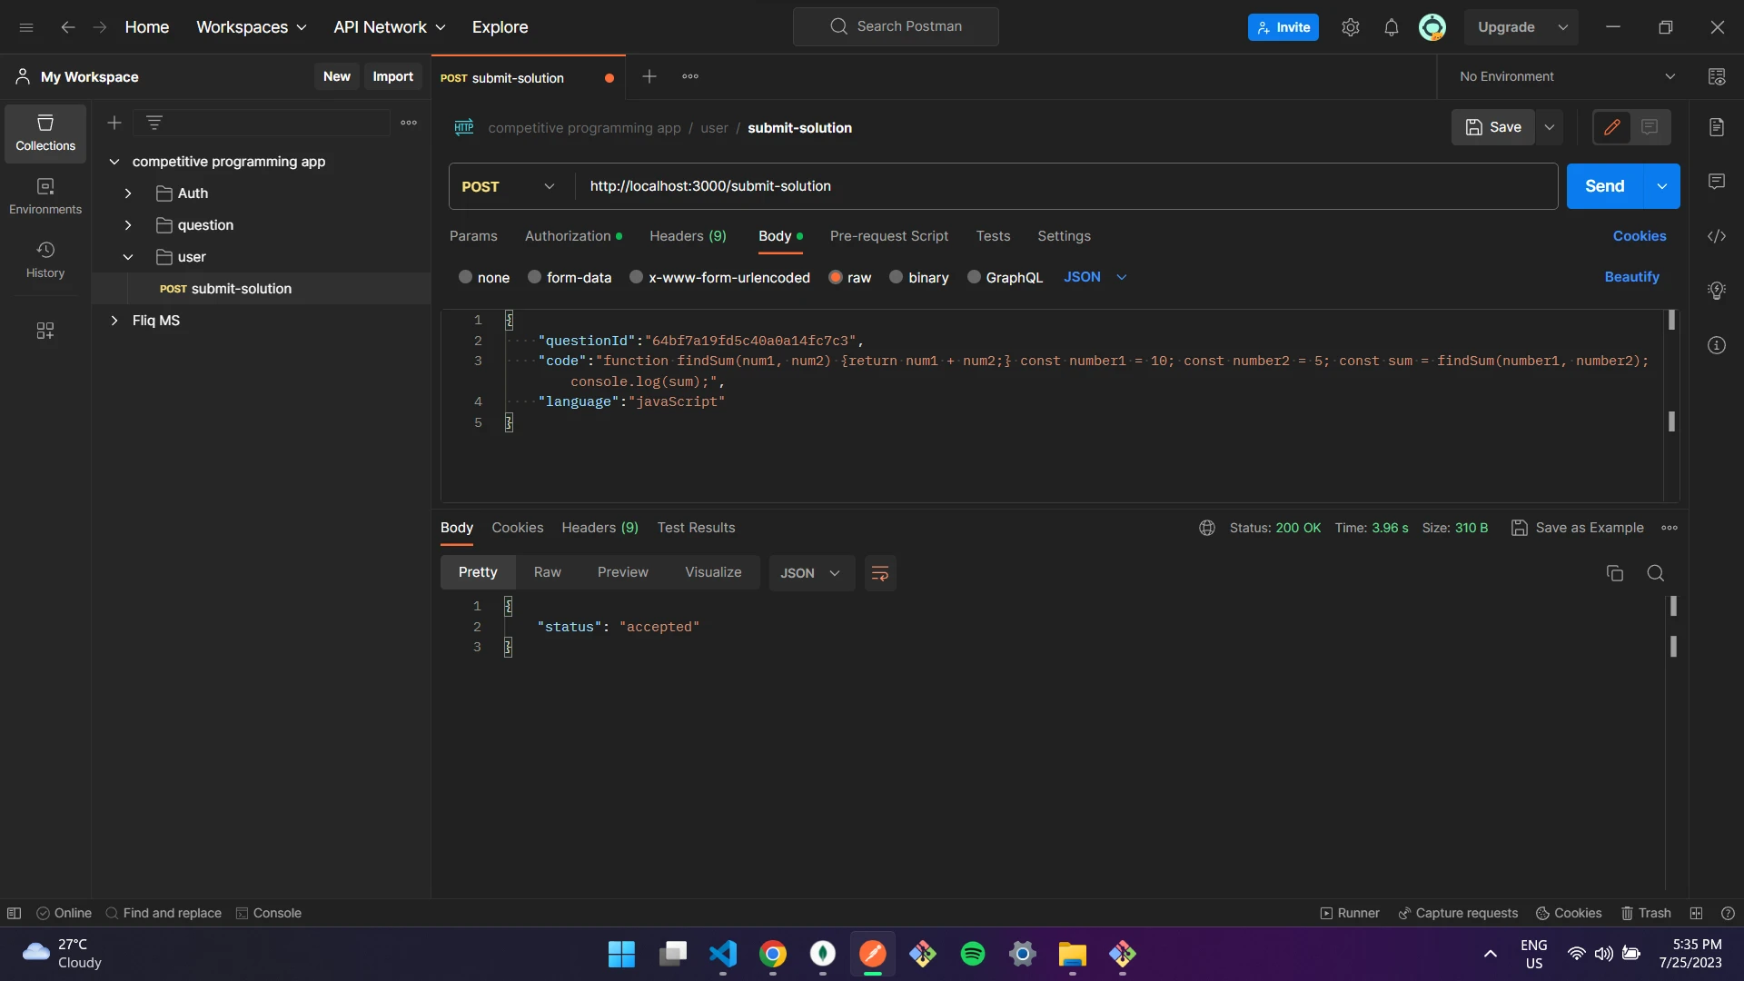Switch to the Pre-request Script tab
The height and width of the screenshot is (981, 1744).
[x=889, y=236]
